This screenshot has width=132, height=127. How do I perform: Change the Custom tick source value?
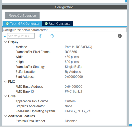(x=70, y=101)
